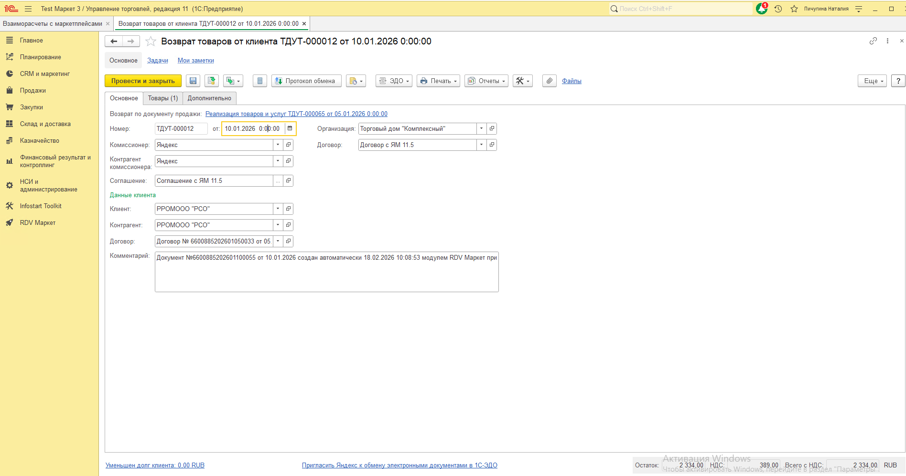Open the Create-based-on dropdown
The width and height of the screenshot is (906, 476).
233,81
